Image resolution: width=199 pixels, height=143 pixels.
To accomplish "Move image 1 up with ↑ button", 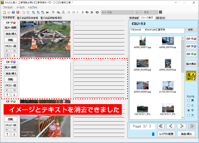I will (x=8, y=55).
